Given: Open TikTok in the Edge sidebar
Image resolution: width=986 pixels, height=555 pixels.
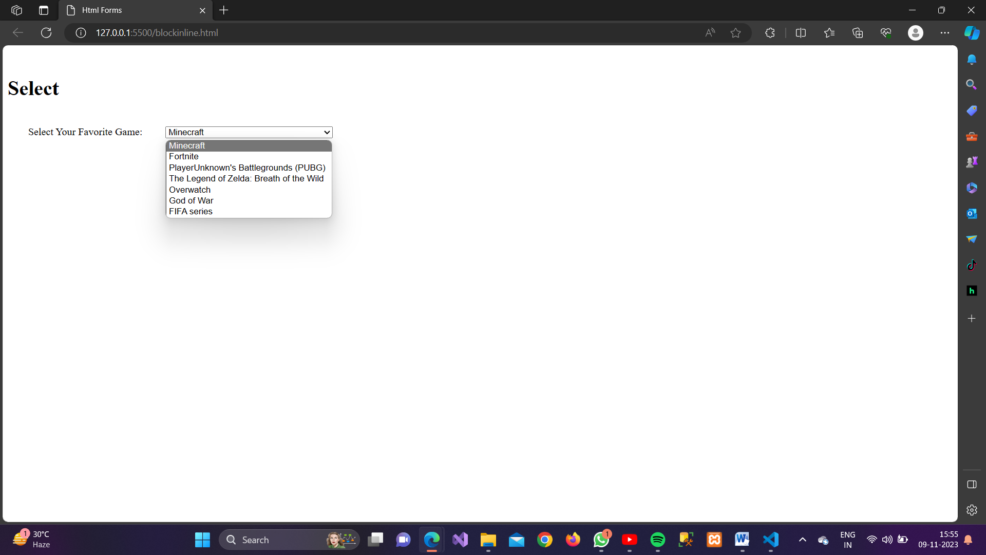Looking at the screenshot, I should 972,265.
